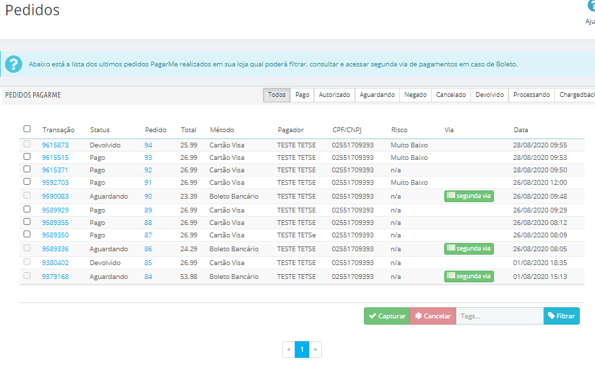Open the Negado tab
This screenshot has width=595, height=371.
tap(416, 95)
